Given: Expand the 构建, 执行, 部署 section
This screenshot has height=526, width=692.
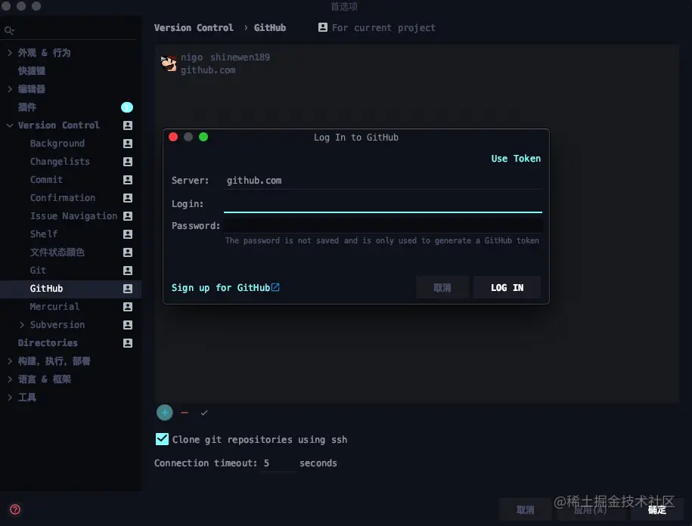Looking at the screenshot, I should [x=10, y=360].
